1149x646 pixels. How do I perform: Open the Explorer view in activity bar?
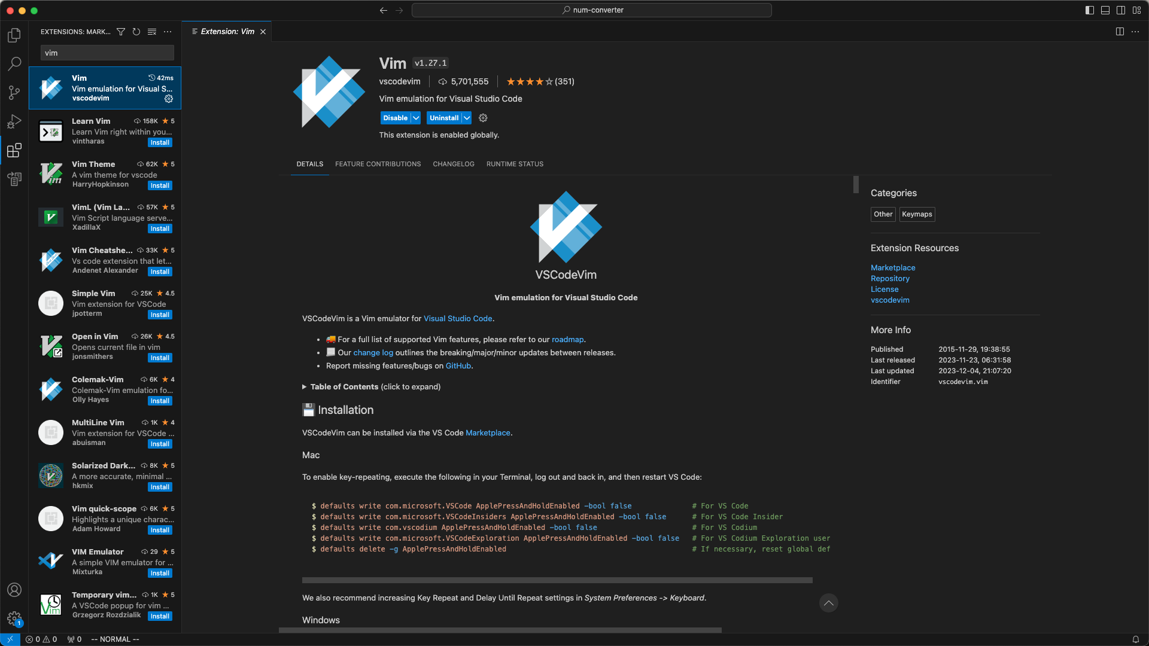tap(14, 35)
